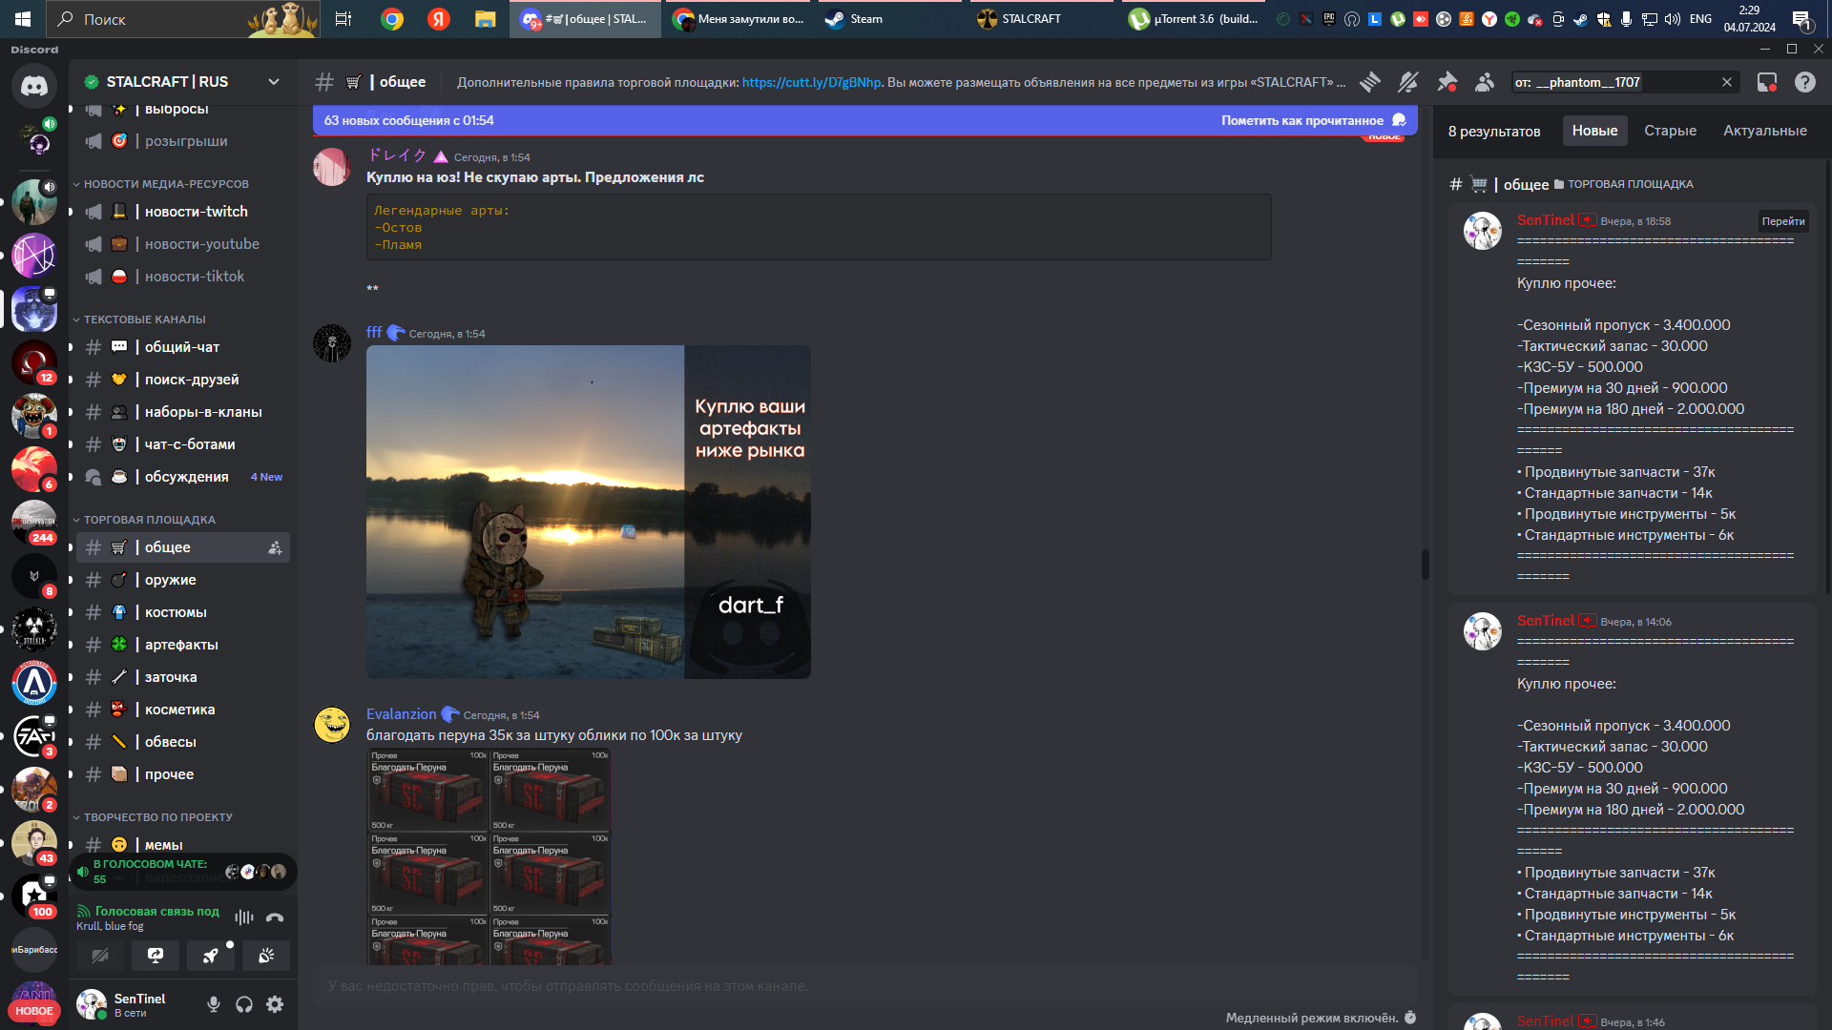Start screen share button in voice panel

pyautogui.click(x=156, y=955)
